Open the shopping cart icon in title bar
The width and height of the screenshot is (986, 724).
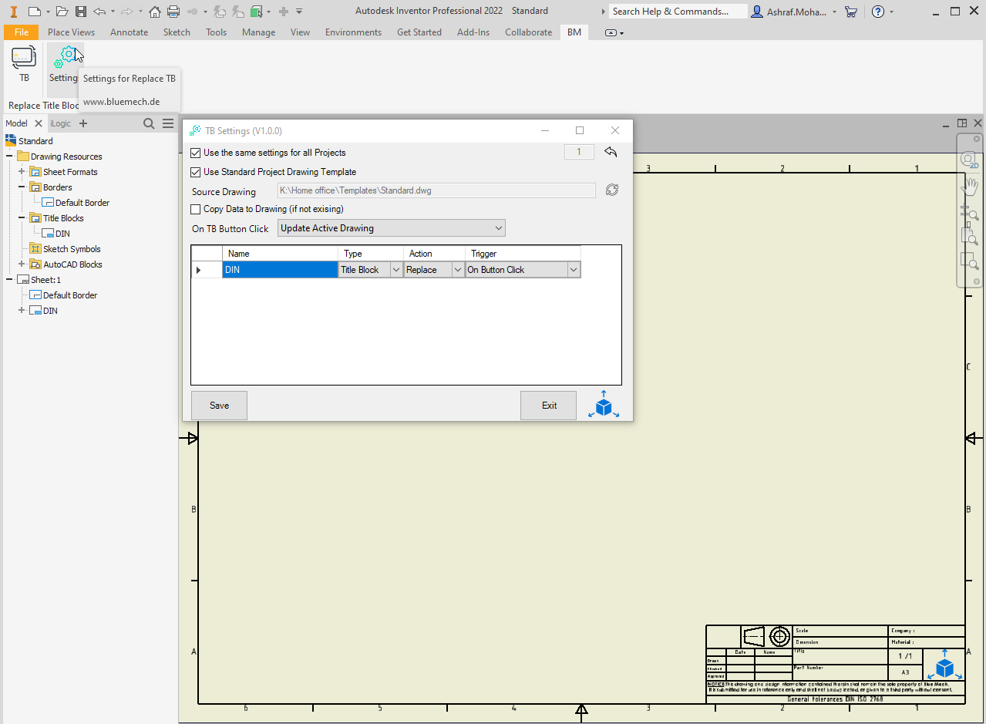coord(851,12)
